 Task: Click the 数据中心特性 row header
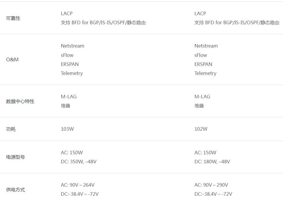pos(20,101)
